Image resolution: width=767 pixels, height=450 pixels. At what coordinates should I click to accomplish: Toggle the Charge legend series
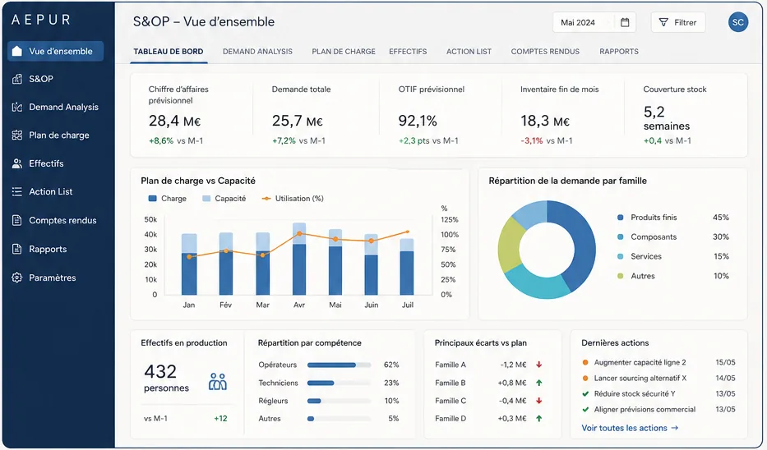pos(167,199)
